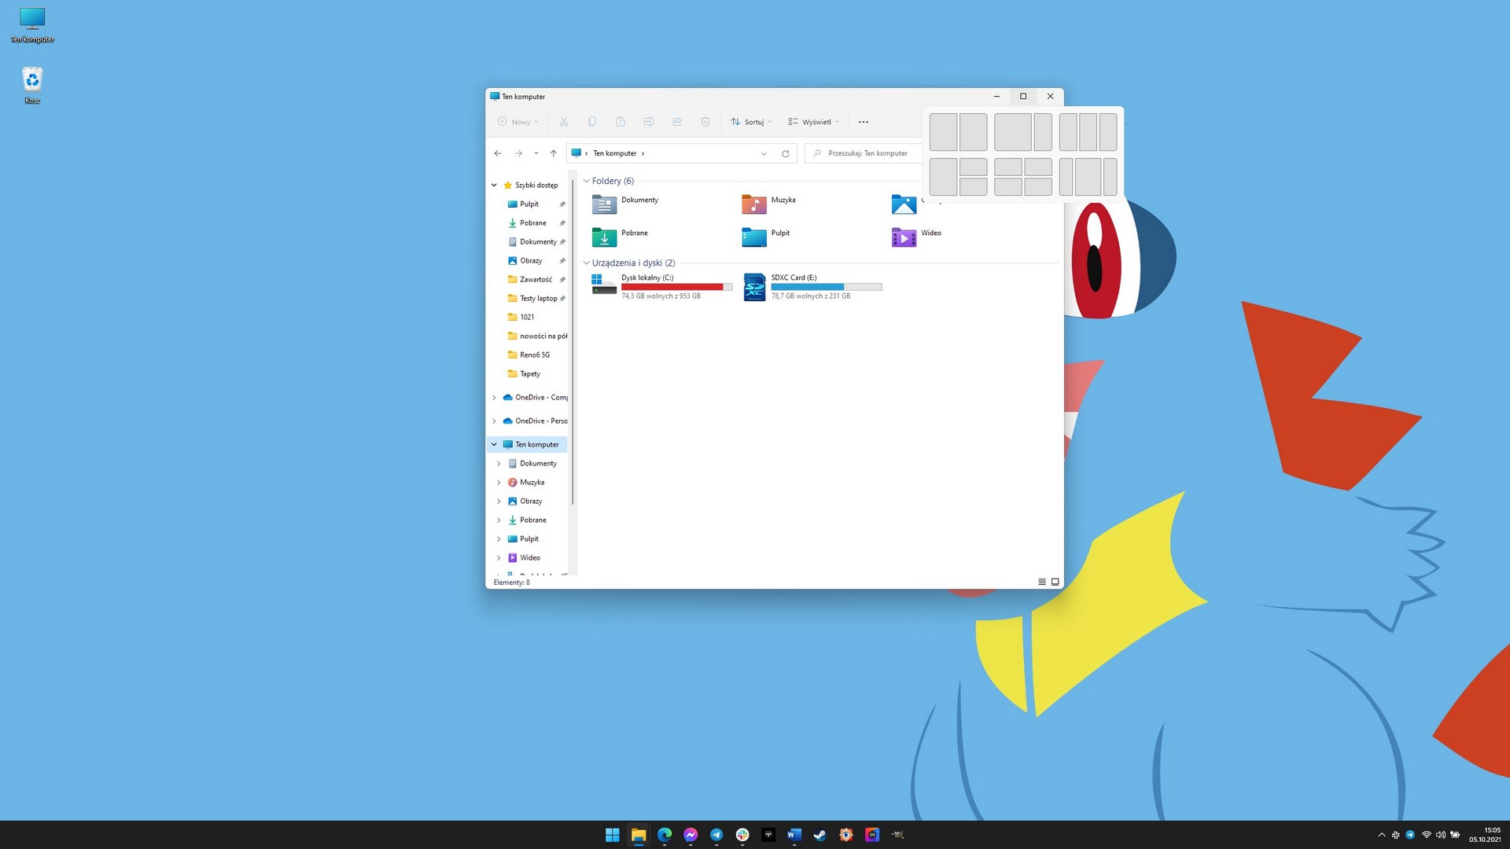Open the Muzyka folder icon
This screenshot has width=1510, height=849.
click(x=753, y=204)
